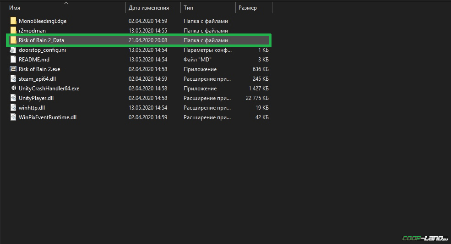Select the README.md file name
This screenshot has height=244, width=451.
pos(34,59)
